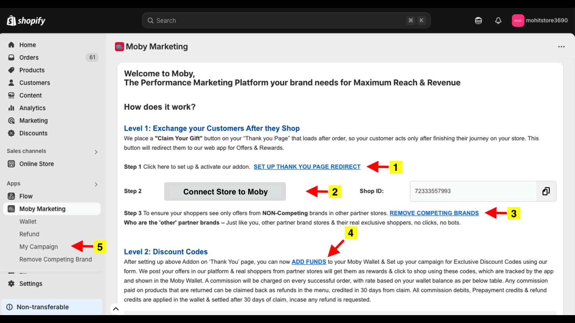Screen dimensions: 575x323
Task: Click the Marketing target icon
Action: click(x=11, y=121)
